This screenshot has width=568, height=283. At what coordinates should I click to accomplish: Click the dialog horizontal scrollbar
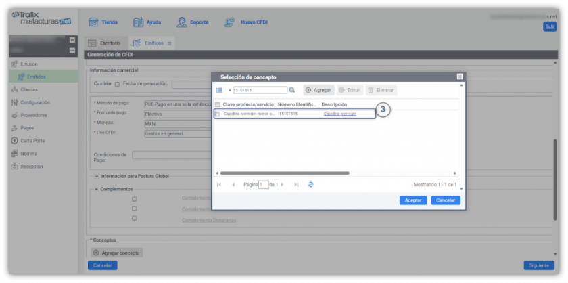pyautogui.click(x=284, y=173)
